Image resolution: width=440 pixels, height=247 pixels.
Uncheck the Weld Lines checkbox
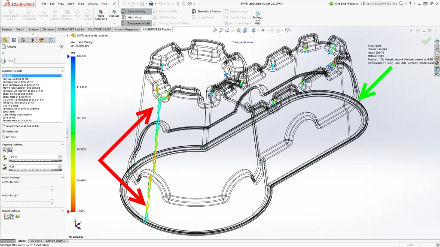point(3,132)
